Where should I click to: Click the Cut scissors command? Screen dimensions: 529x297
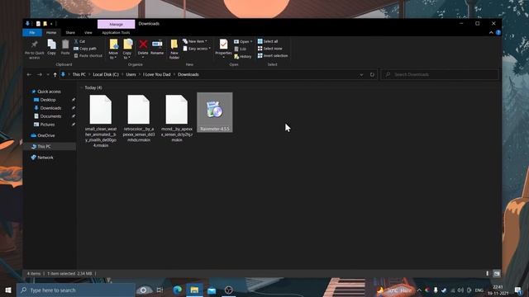tap(79, 41)
